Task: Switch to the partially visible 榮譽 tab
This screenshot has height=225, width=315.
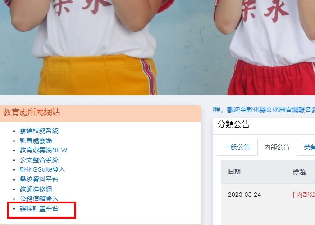Action: (x=309, y=147)
